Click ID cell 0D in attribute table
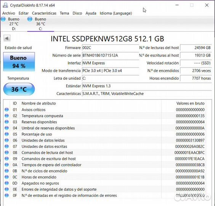Screen dimensions: 215x206 15,183
